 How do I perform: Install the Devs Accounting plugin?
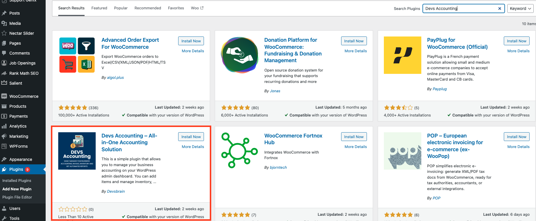(x=191, y=137)
